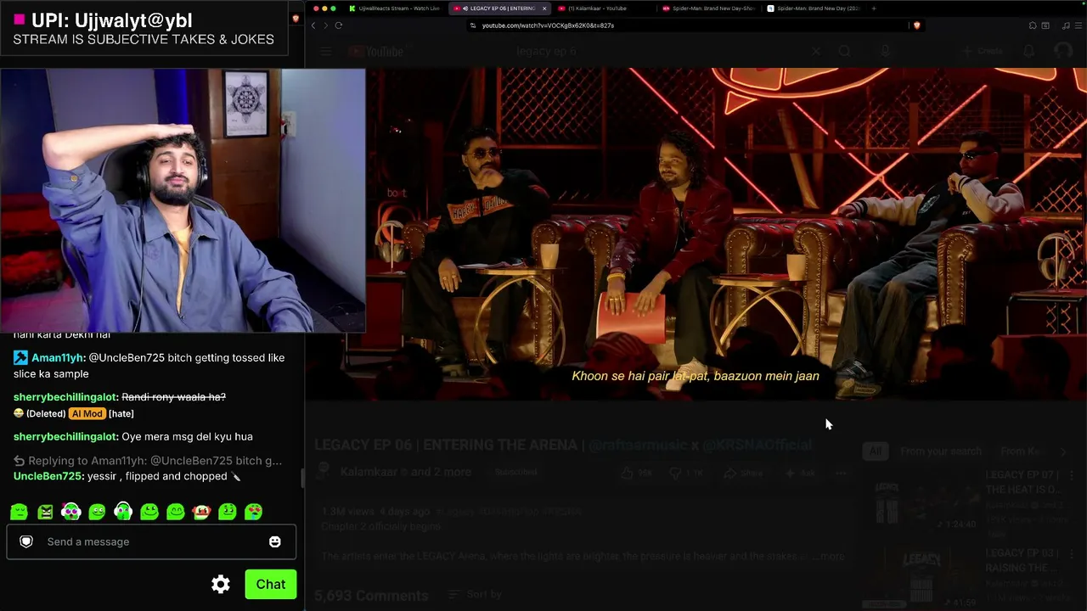Open the LEGACY EP 03 video thumbnail

(x=924, y=580)
